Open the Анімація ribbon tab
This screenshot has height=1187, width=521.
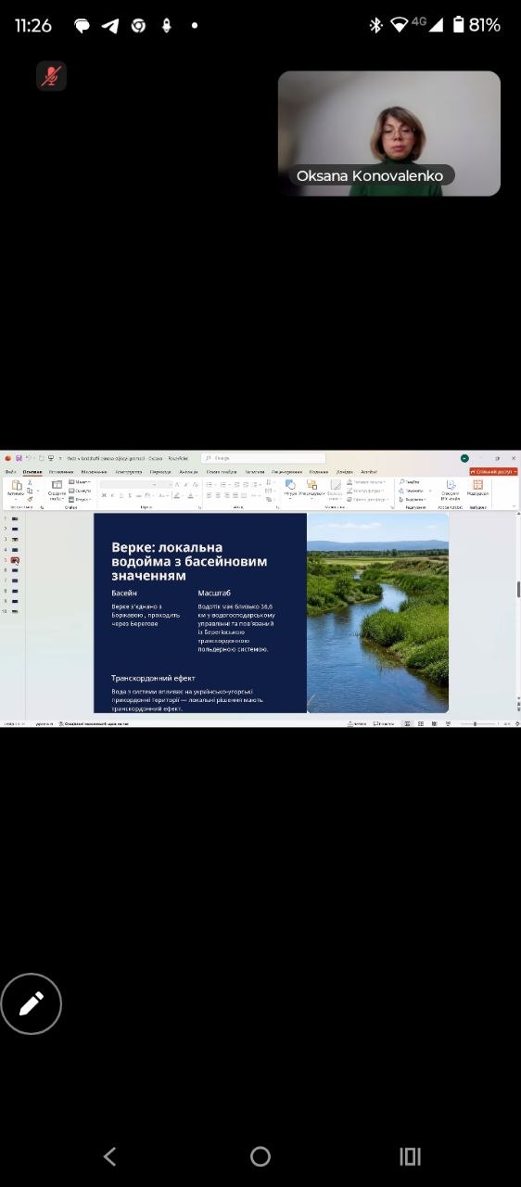pyautogui.click(x=189, y=471)
